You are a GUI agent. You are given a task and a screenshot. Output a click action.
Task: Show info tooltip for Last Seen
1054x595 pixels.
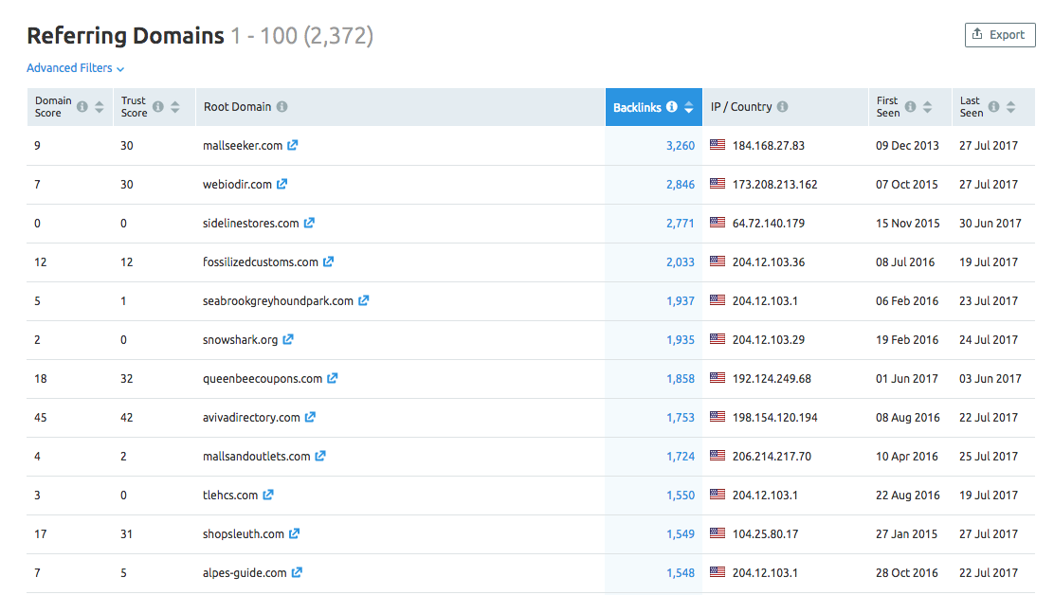pyautogui.click(x=993, y=107)
